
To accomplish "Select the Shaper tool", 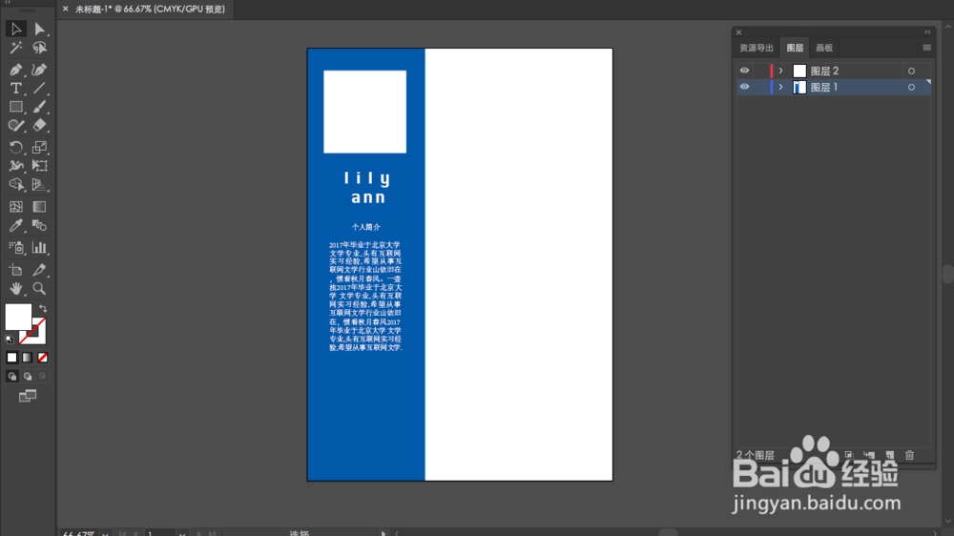I will 16,125.
